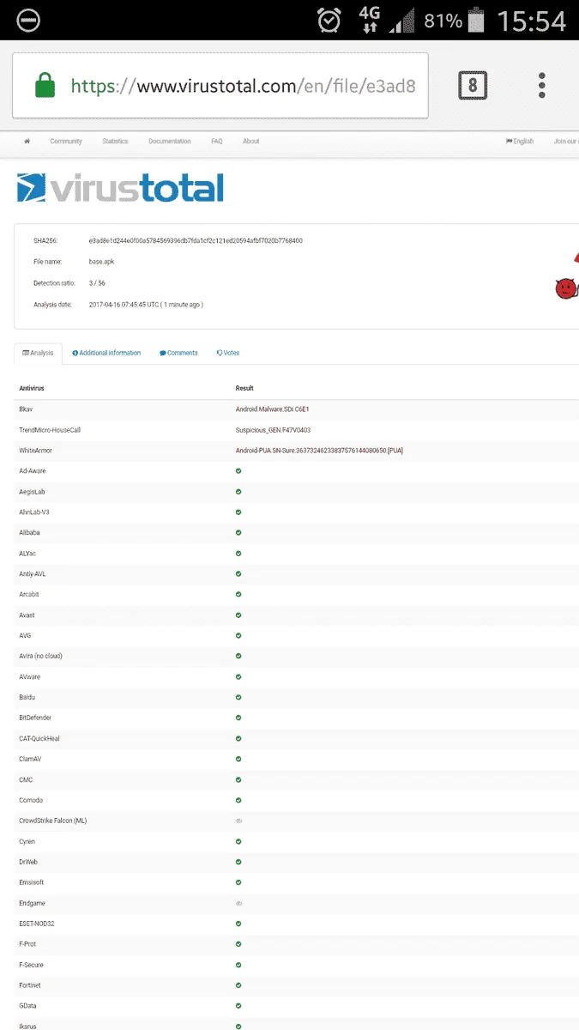579x1030 pixels.
Task: Click the ClamAV green check icon
Action: coord(238,759)
